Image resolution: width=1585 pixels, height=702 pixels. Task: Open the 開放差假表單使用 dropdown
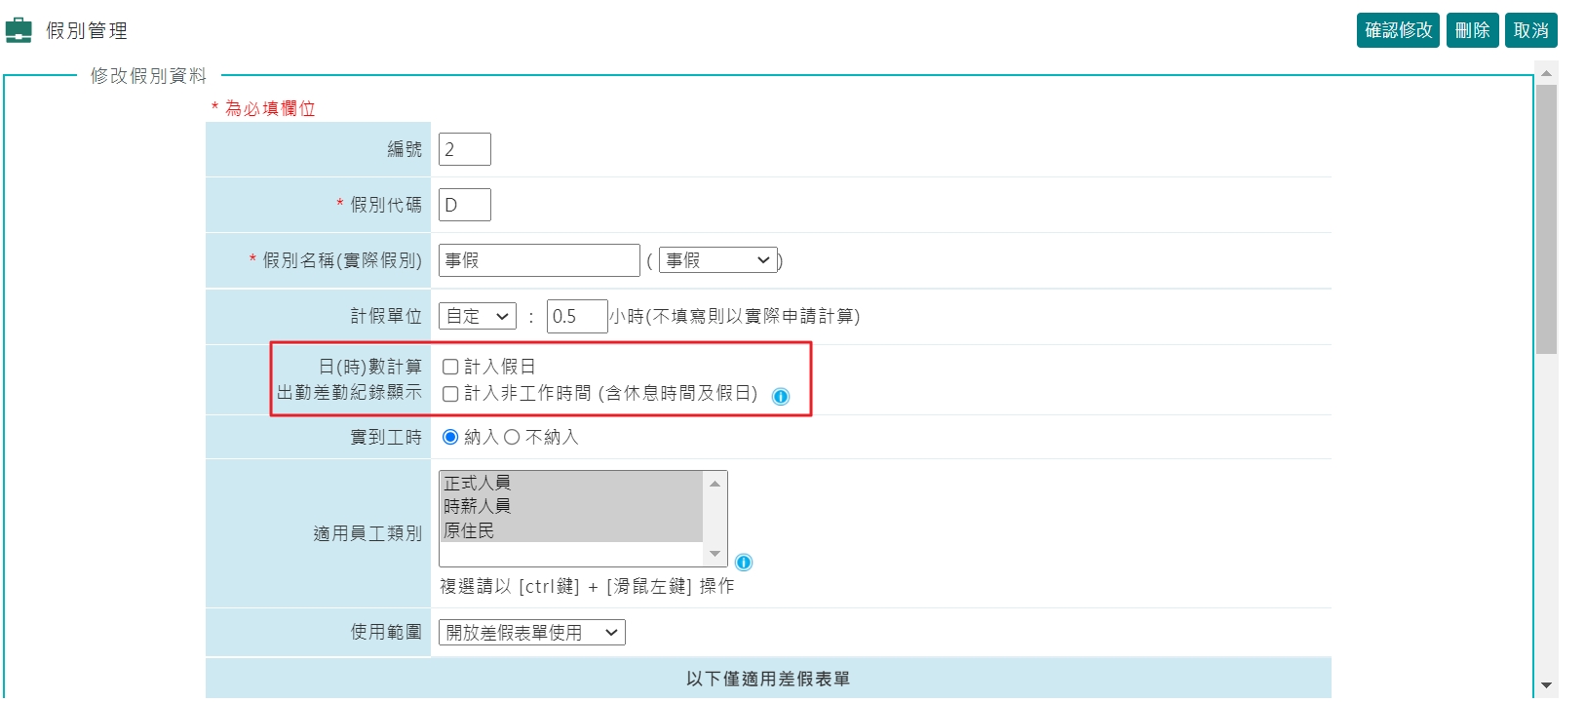(x=532, y=633)
